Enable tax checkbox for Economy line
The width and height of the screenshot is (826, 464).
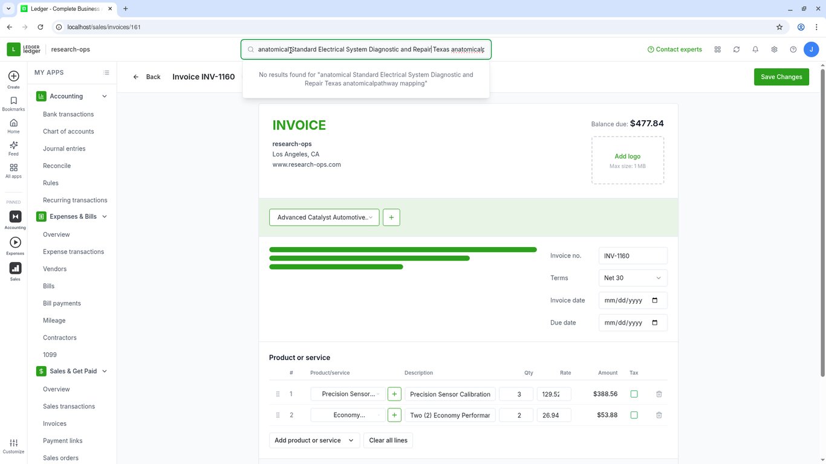pos(634,415)
